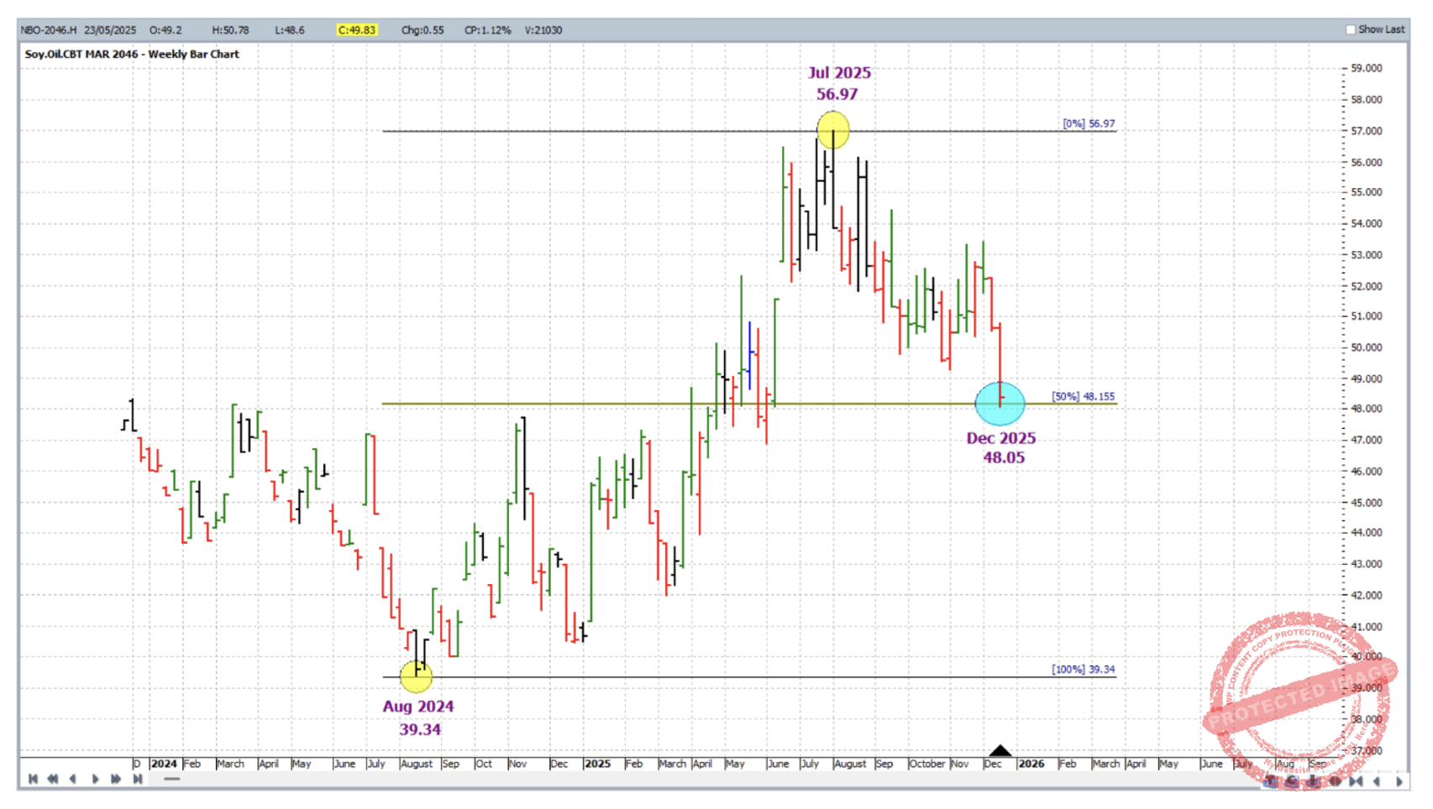Click the Soy.Oil.CBT MAR 2046 chart title
The width and height of the screenshot is (1433, 809).
pyautogui.click(x=132, y=55)
